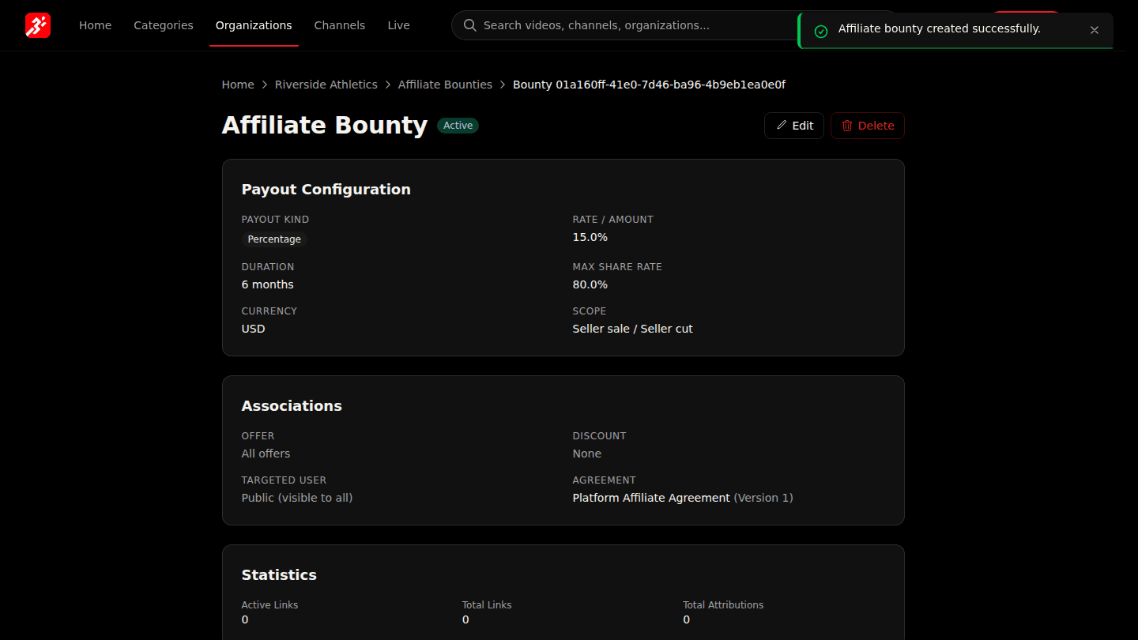The image size is (1138, 640).
Task: Click the Affiliate bounty created successfully message
Action: pyautogui.click(x=940, y=29)
